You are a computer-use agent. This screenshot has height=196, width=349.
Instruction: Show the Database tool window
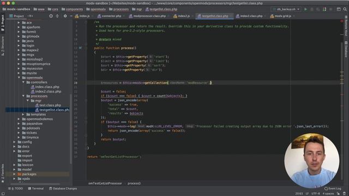coord(346,49)
